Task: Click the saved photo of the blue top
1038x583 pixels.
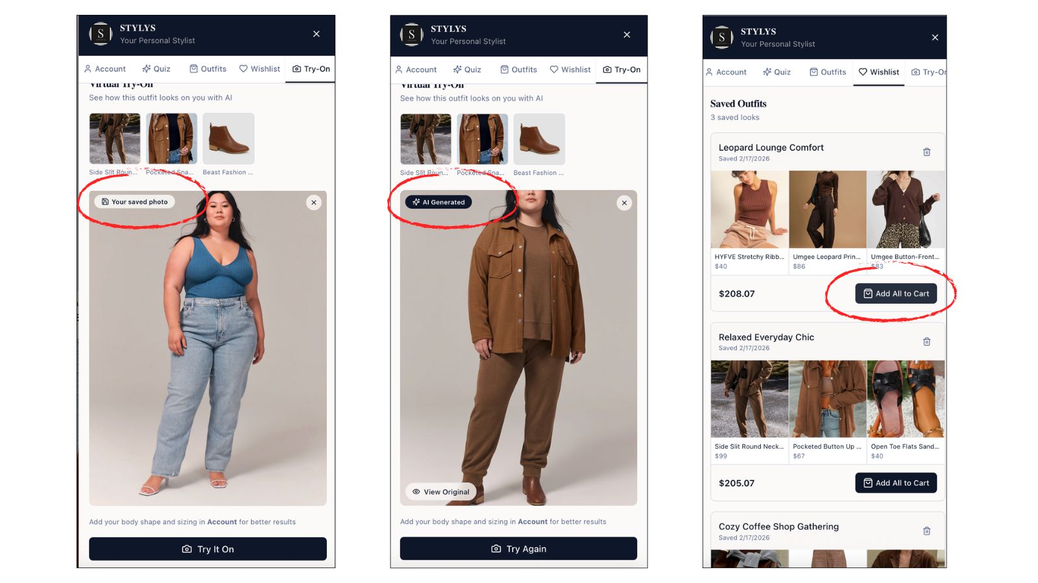Action: [x=208, y=349]
